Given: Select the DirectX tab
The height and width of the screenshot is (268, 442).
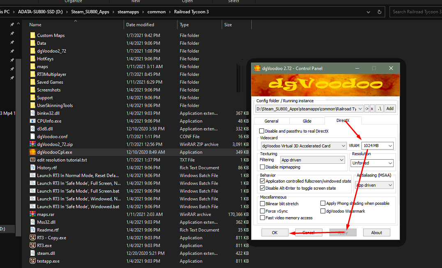Looking at the screenshot, I should (343, 121).
